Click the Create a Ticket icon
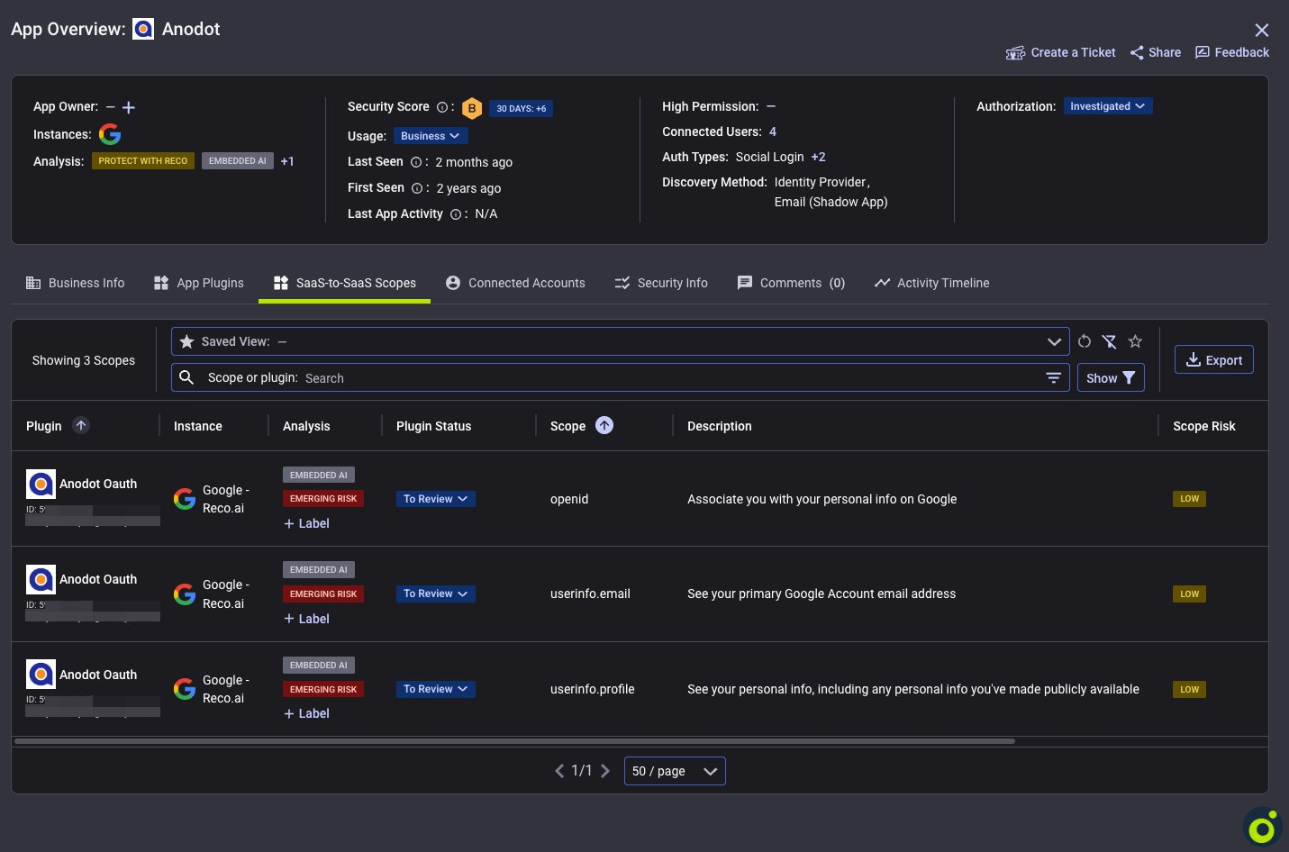1289x852 pixels. click(1015, 53)
